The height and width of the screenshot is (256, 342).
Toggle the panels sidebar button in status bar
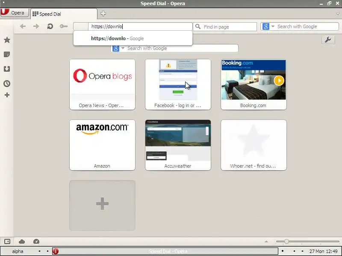[7, 241]
